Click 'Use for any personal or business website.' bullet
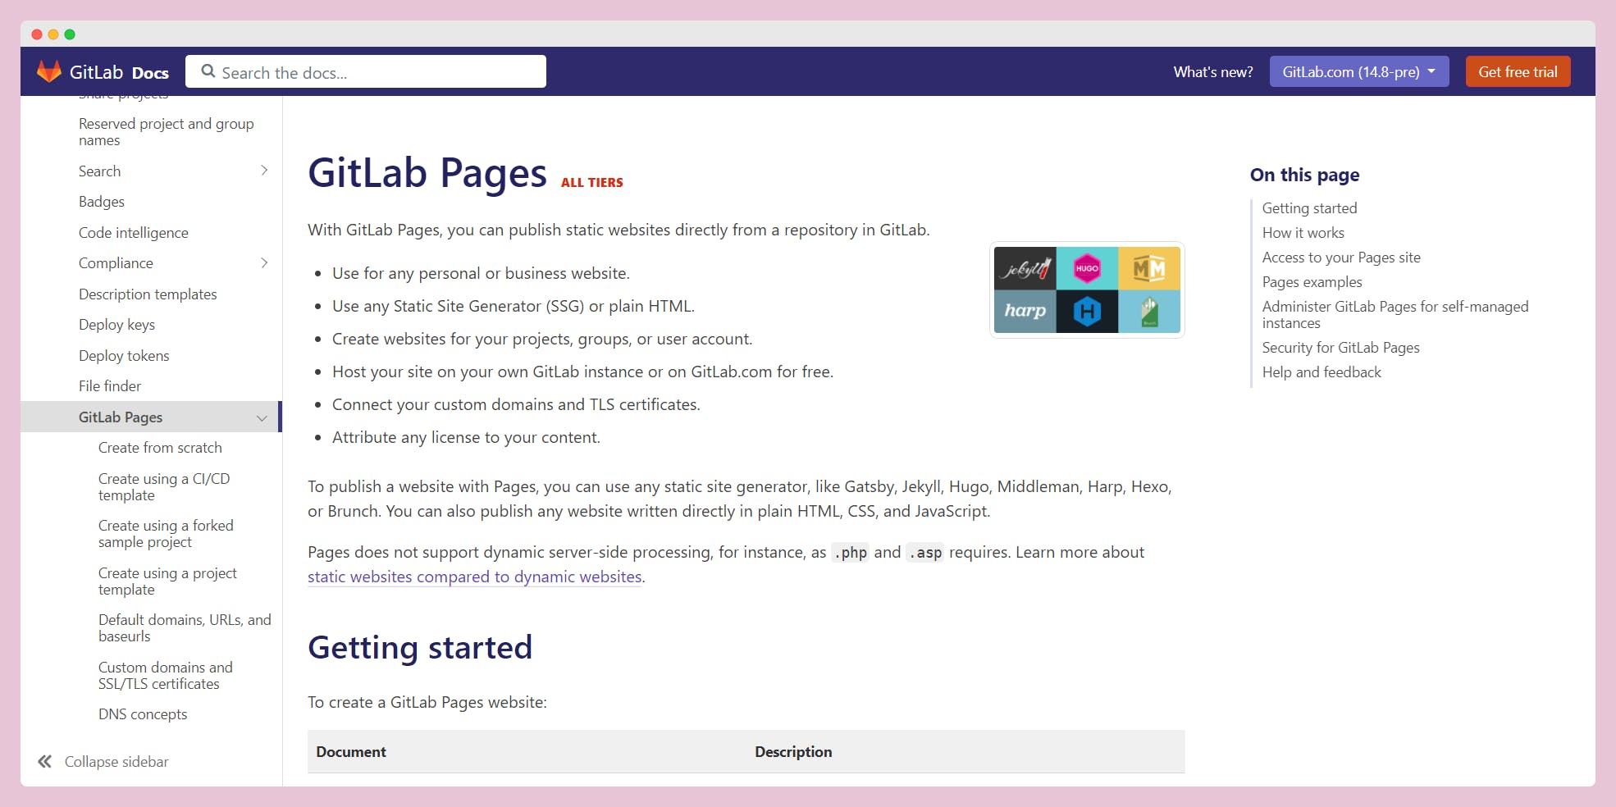The image size is (1616, 807). [481, 273]
